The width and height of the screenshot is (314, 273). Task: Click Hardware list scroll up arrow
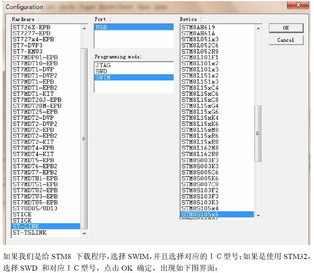[x=84, y=29]
